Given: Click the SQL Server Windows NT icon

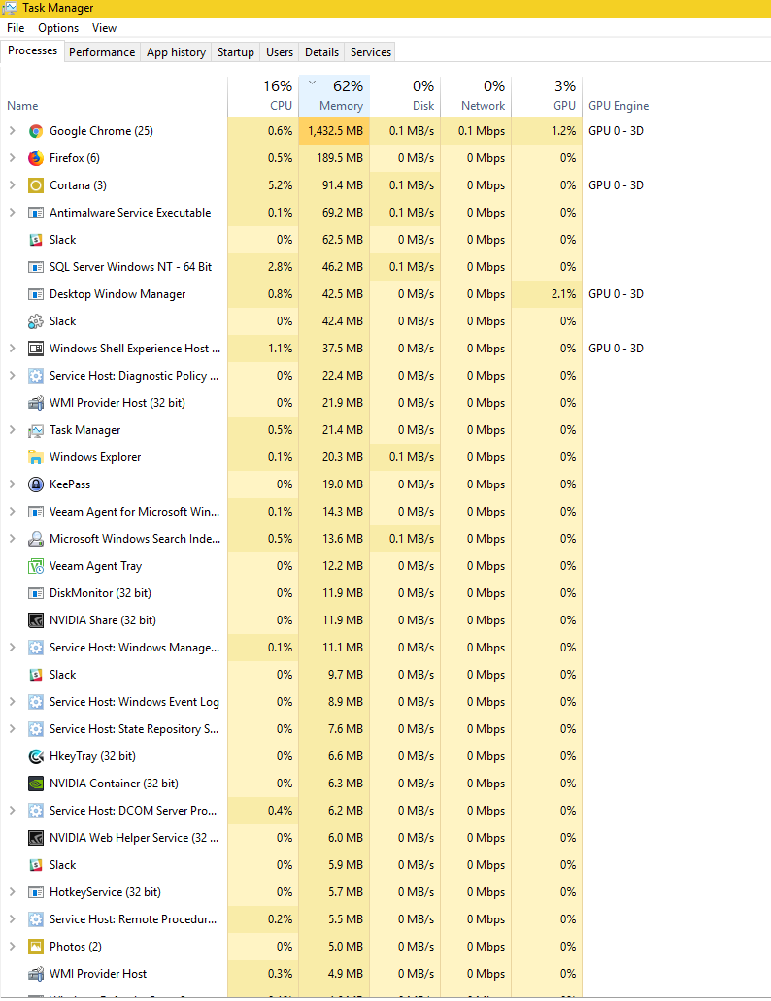Looking at the screenshot, I should pos(36,267).
